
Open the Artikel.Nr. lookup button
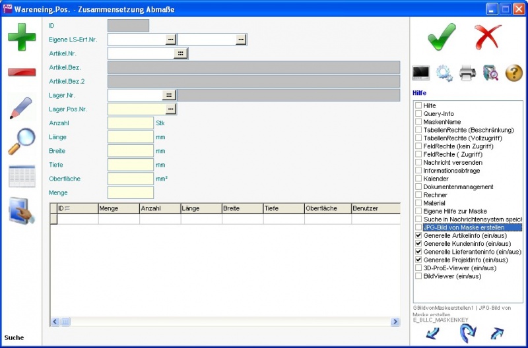click(x=181, y=53)
